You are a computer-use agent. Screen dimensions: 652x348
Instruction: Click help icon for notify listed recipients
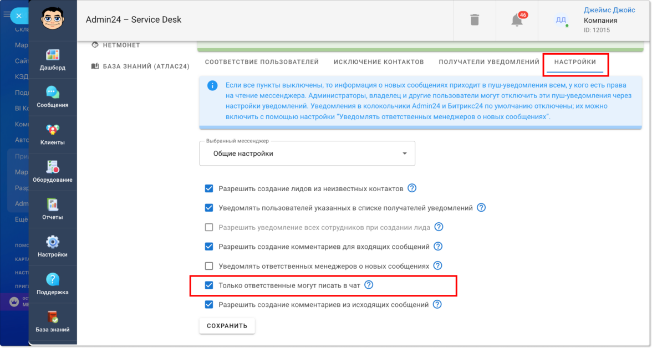pyautogui.click(x=481, y=207)
